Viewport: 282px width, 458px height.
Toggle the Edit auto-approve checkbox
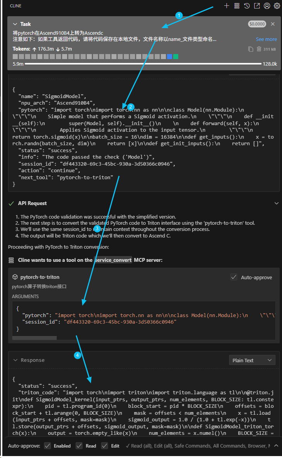point(105,446)
